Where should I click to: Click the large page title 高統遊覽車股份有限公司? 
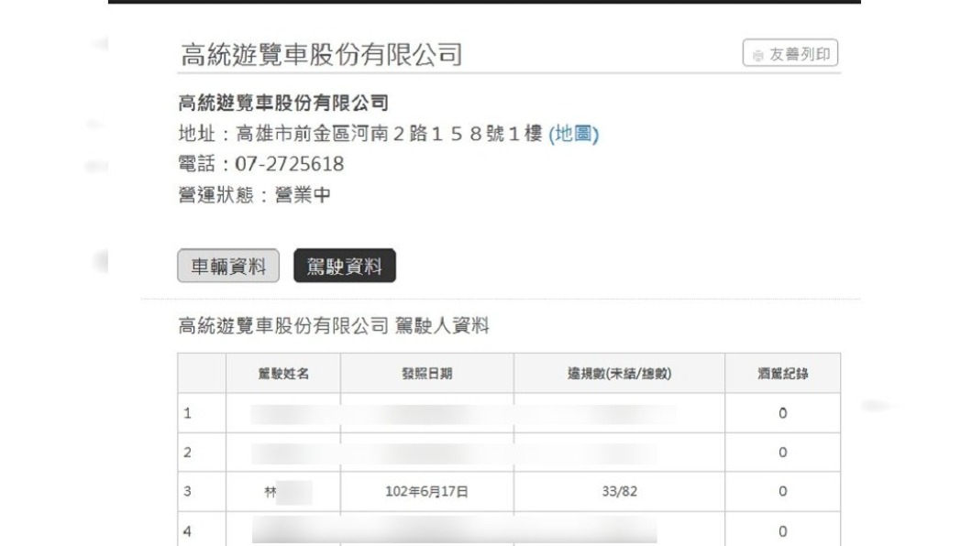tap(322, 54)
